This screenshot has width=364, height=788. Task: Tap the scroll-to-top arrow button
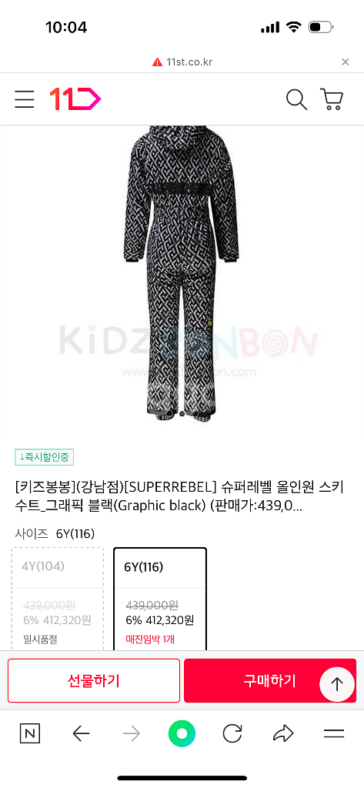pyautogui.click(x=337, y=684)
